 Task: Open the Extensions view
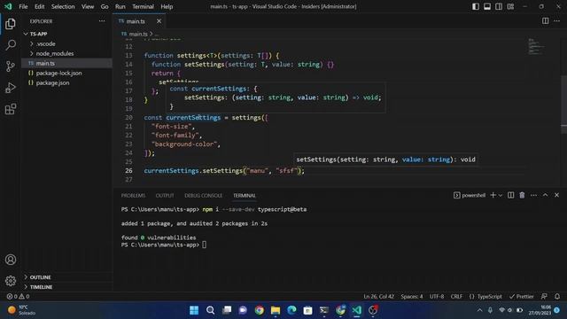[x=11, y=109]
